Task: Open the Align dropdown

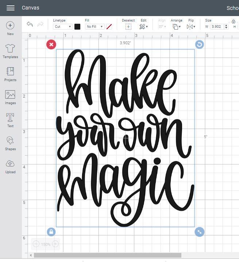Action: tap(162, 27)
